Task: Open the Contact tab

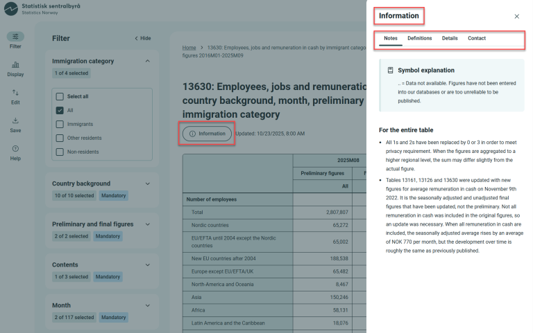Action: click(476, 38)
